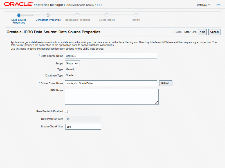Screen dimensions: 225x168
Task: Click the Select... driver button
Action: click(166, 83)
